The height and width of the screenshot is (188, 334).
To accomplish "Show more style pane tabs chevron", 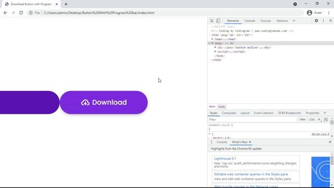I will click(325, 113).
